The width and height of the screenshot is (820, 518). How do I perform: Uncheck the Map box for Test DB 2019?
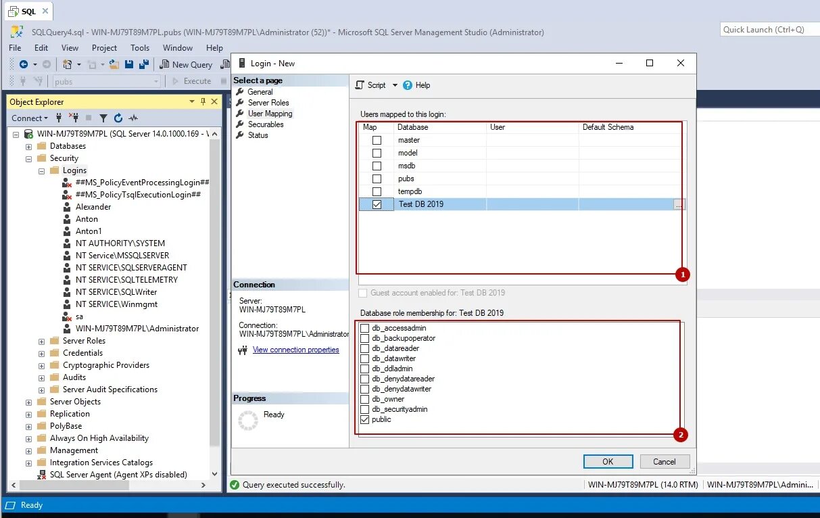tap(377, 204)
